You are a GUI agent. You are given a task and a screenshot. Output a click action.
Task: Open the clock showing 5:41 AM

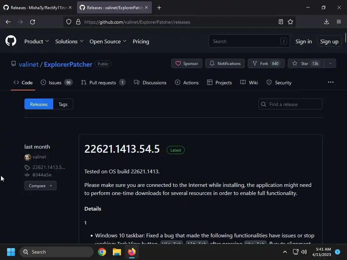pos(322,252)
